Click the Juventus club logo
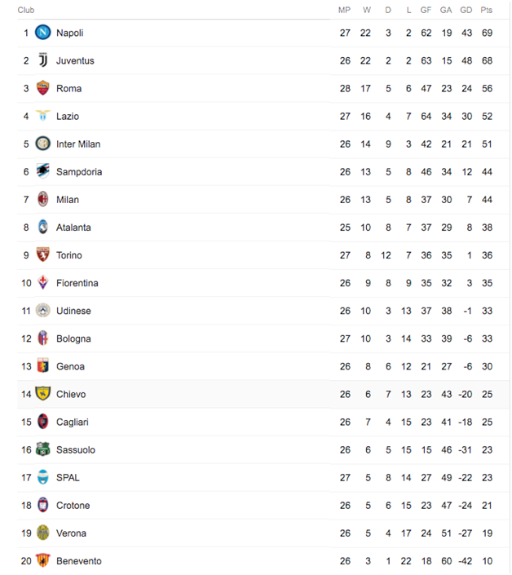This screenshot has height=575, width=512. pos(43,60)
